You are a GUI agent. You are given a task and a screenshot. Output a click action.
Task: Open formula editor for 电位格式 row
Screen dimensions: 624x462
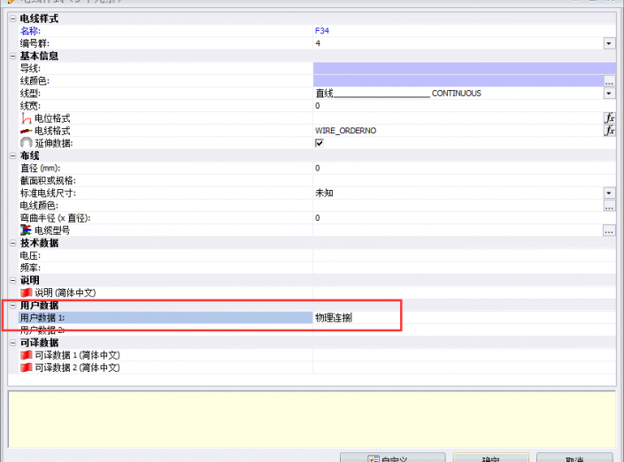click(609, 118)
